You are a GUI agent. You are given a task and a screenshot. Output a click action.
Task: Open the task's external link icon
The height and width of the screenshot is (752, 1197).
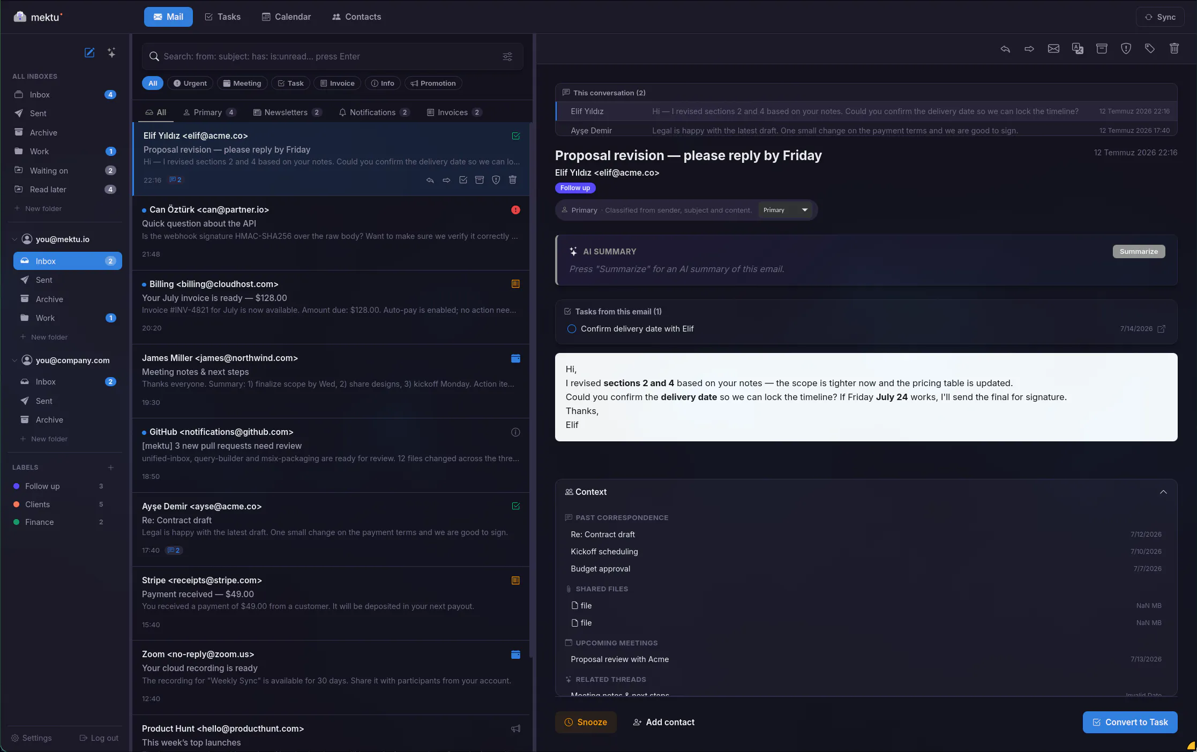[x=1161, y=329]
